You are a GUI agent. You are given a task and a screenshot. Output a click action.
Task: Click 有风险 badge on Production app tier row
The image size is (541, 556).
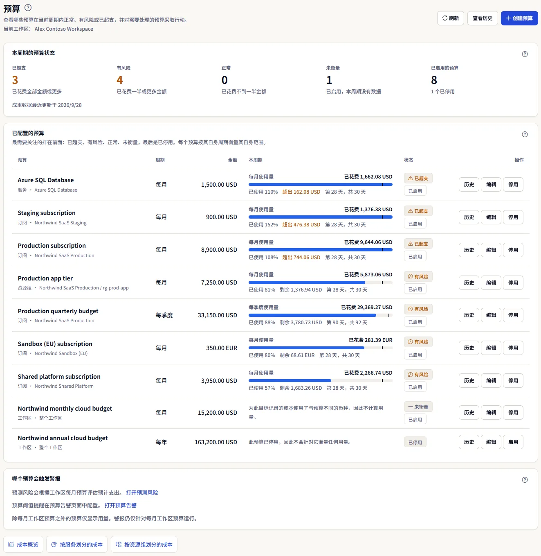pos(418,277)
